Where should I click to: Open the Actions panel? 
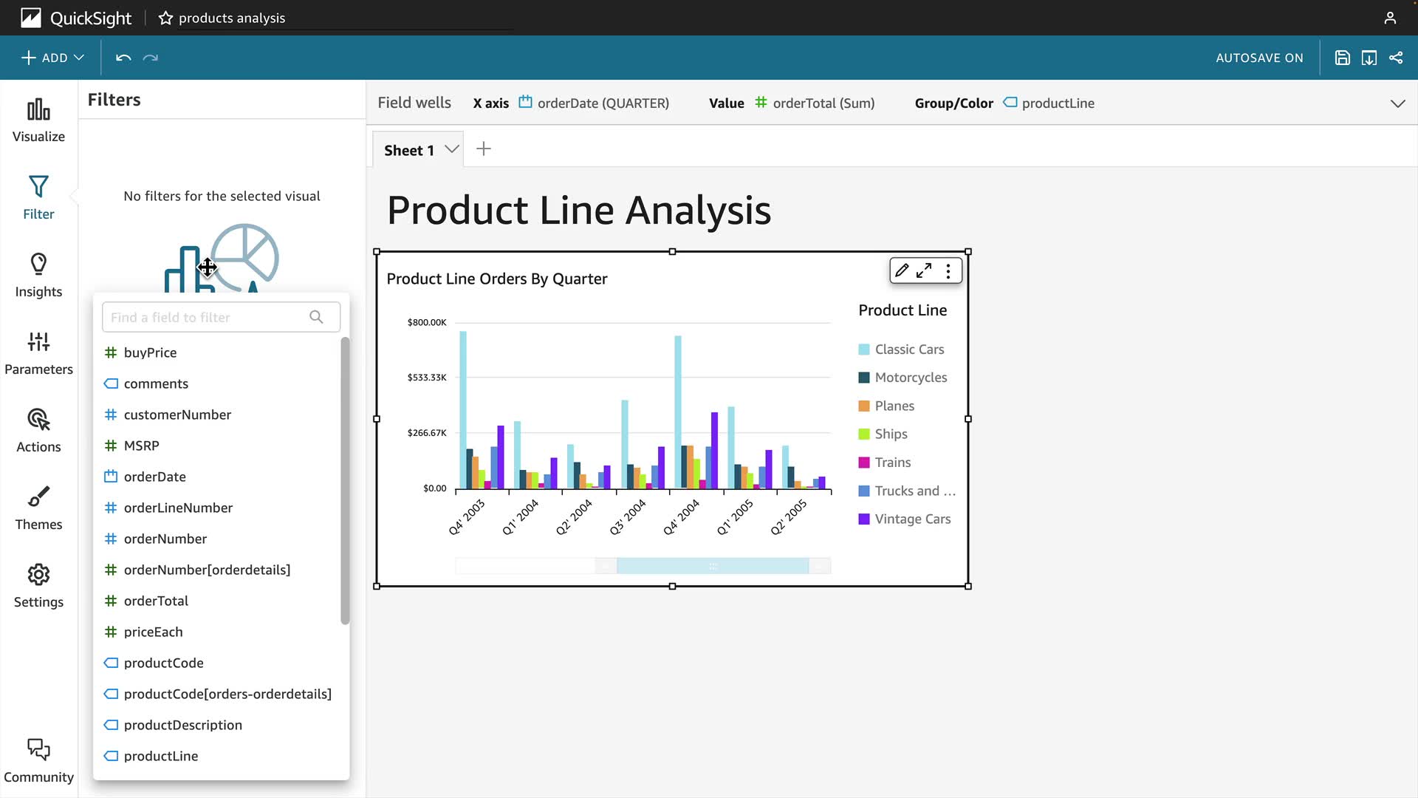tap(38, 431)
